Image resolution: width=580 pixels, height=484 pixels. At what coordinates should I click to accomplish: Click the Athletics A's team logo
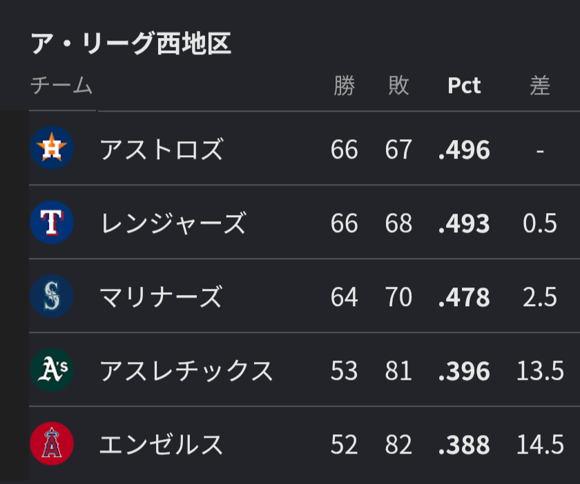click(52, 370)
